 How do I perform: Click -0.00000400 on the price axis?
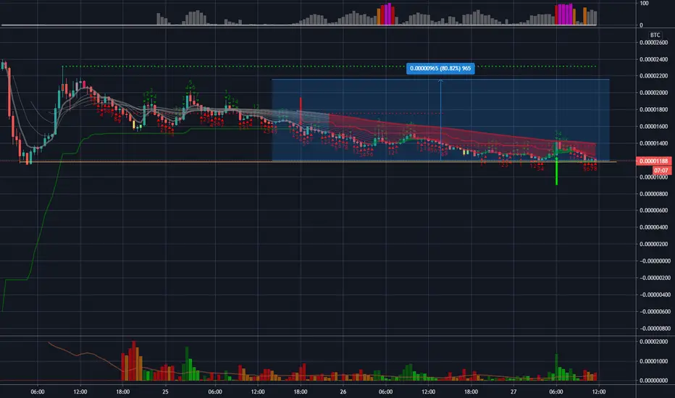coord(654,295)
